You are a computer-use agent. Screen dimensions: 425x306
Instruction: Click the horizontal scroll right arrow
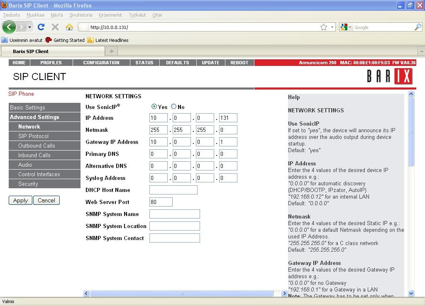point(284,293)
